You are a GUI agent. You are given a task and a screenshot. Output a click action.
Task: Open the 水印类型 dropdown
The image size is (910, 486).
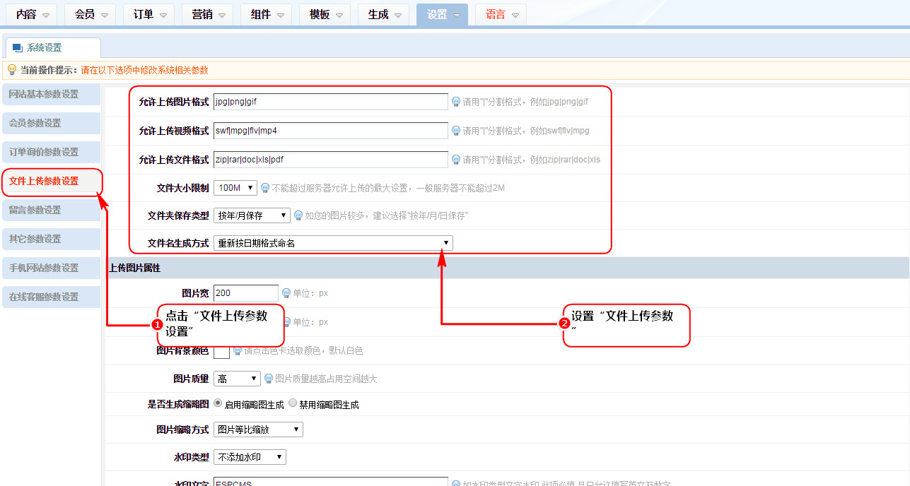(249, 457)
